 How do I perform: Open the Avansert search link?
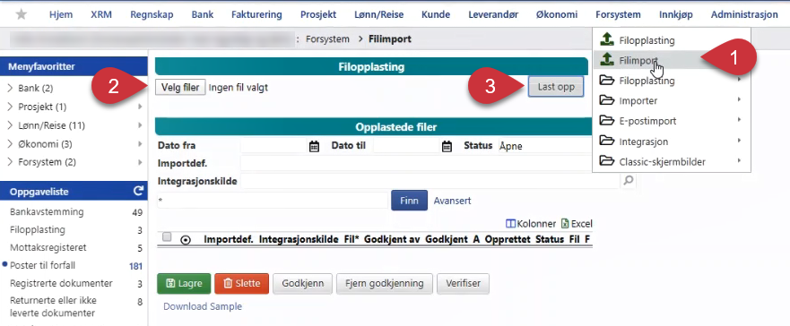coord(453,201)
